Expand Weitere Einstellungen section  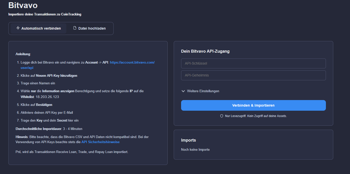pyautogui.click(x=200, y=91)
